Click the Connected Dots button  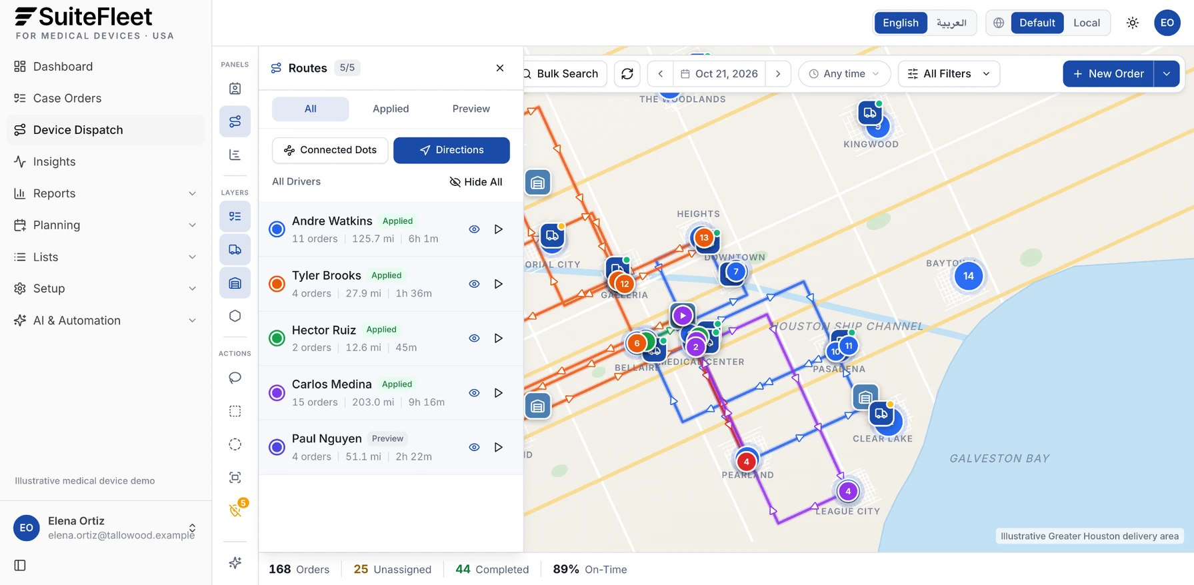click(330, 150)
